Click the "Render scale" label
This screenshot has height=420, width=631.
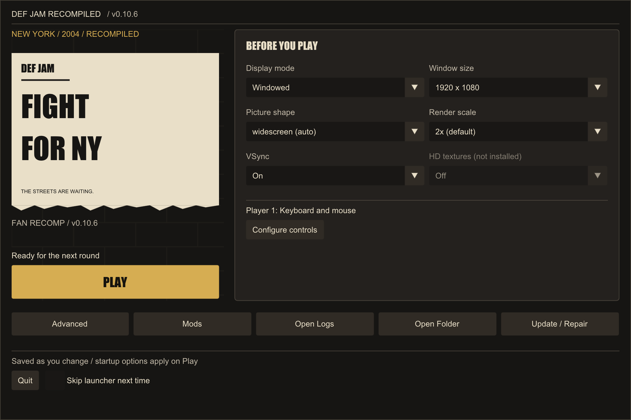click(452, 112)
